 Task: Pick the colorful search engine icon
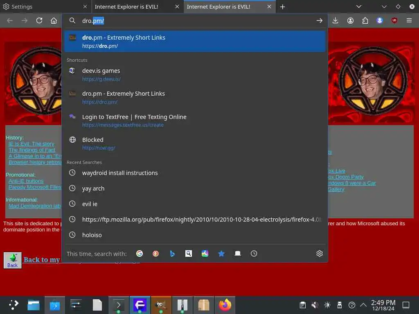coord(205,253)
